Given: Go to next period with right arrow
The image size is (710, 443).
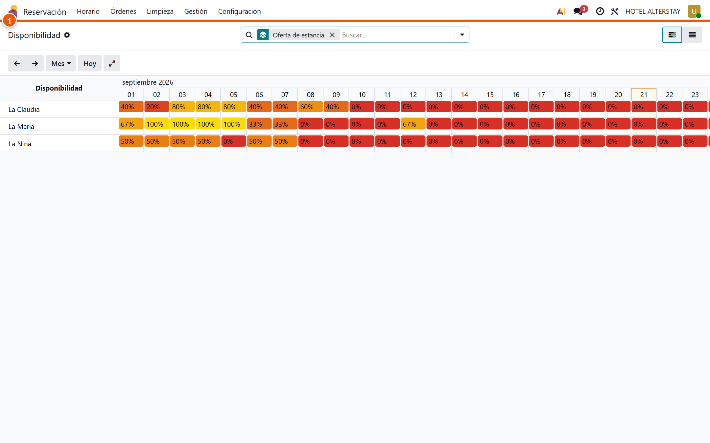Looking at the screenshot, I should [35, 63].
